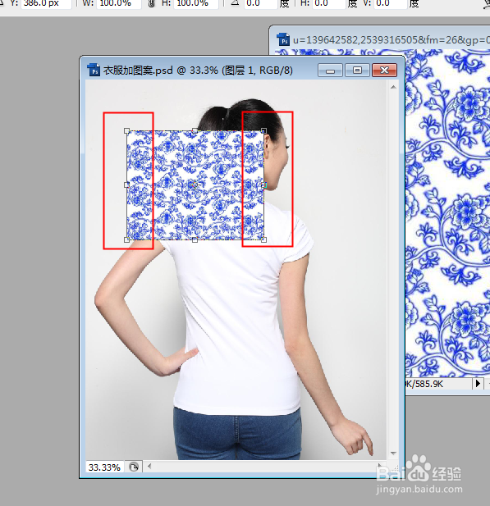The image size is (490, 506).
Task: Click the blue floral pattern image in background window
Action: coord(447,213)
